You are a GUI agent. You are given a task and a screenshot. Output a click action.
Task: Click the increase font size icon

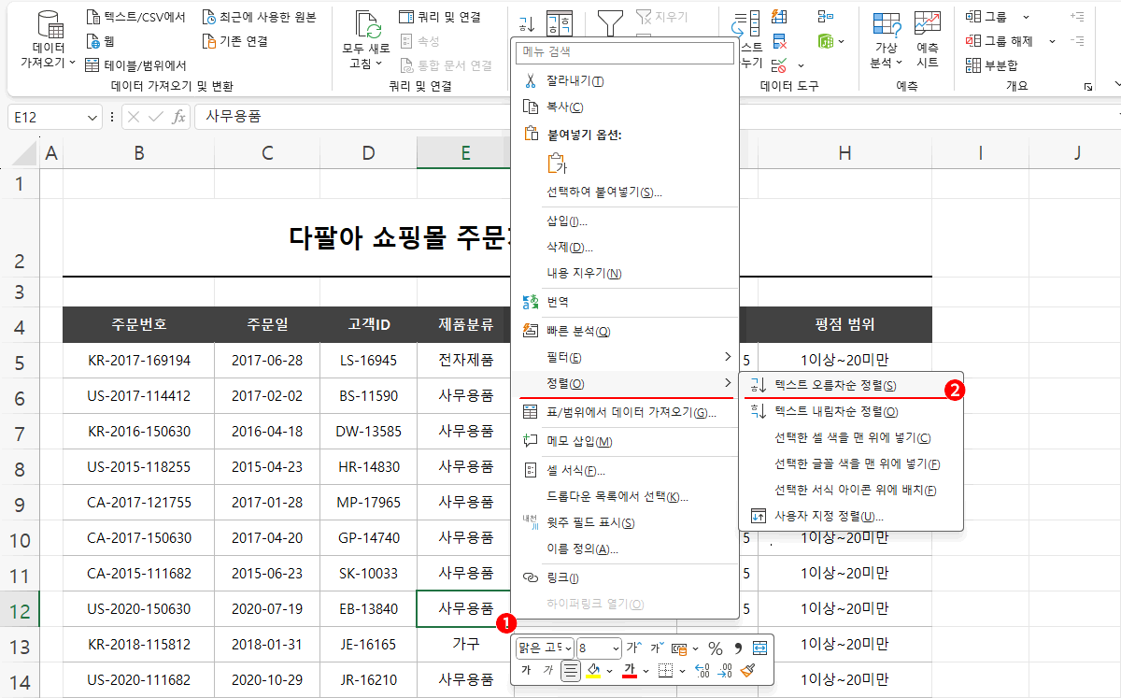pyautogui.click(x=634, y=648)
